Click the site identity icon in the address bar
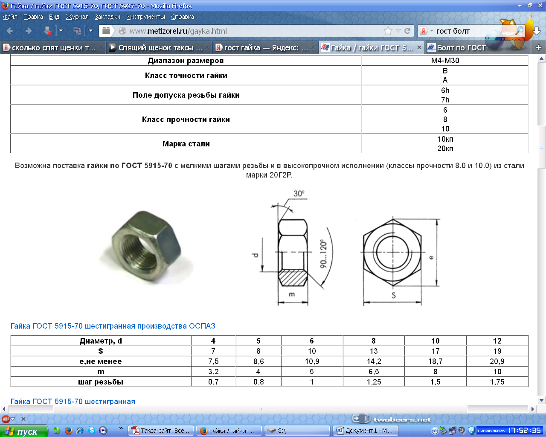This screenshot has width=546, height=437. point(122,31)
